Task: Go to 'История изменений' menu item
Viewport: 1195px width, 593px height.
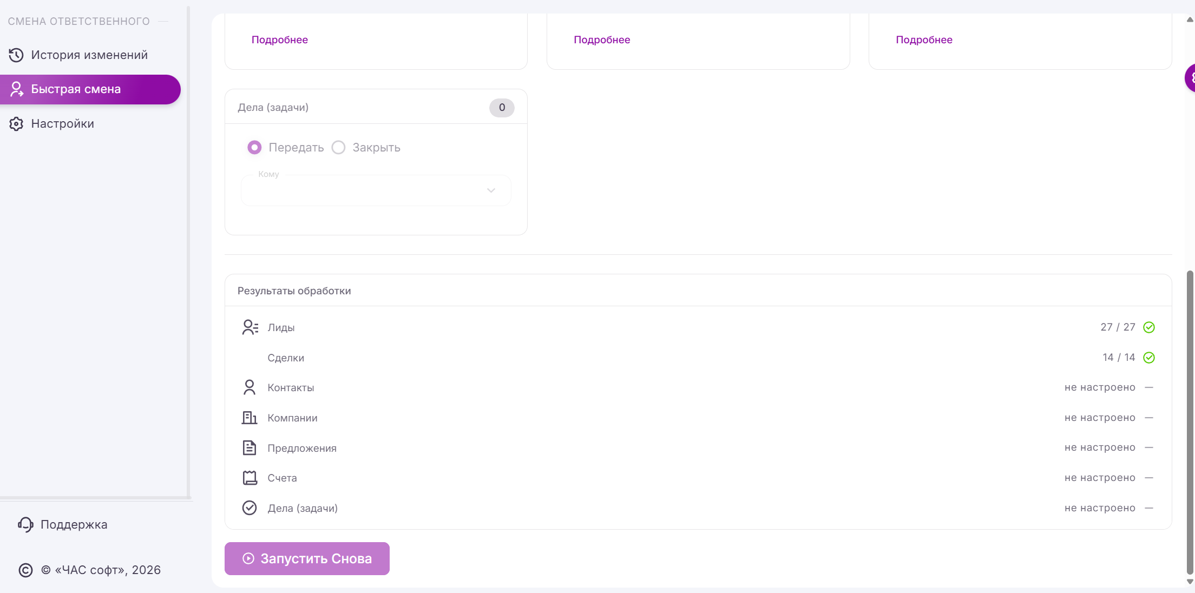Action: [x=89, y=55]
